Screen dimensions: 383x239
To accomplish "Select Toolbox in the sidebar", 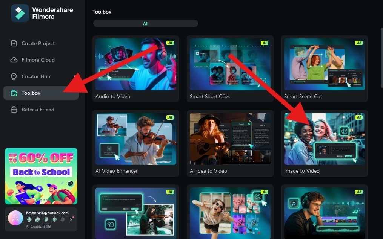I will click(41, 93).
